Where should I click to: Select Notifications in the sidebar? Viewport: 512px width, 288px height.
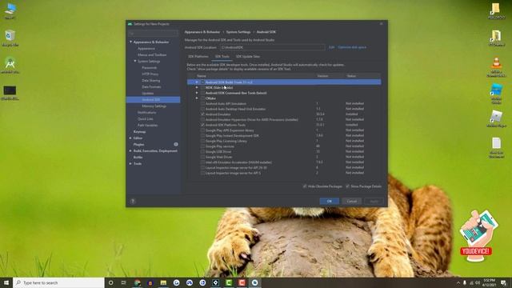coord(146,112)
